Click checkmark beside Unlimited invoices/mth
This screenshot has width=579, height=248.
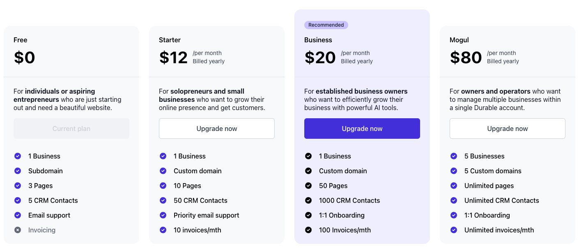[x=454, y=230]
